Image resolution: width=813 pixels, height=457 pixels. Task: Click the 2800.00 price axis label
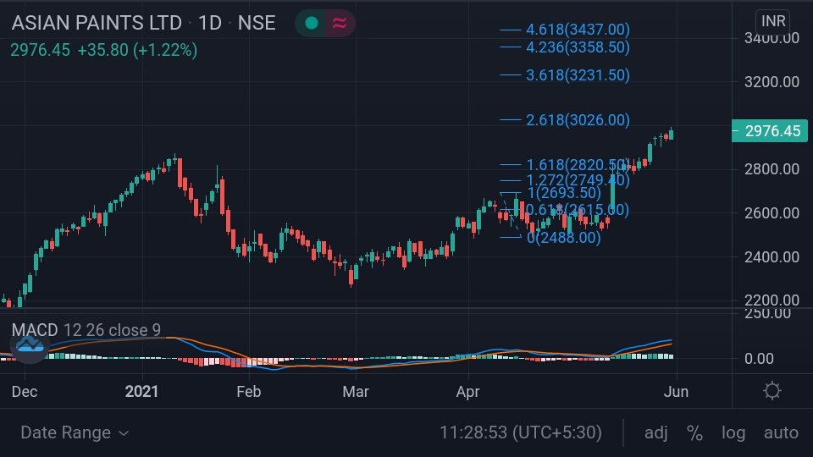(x=772, y=168)
